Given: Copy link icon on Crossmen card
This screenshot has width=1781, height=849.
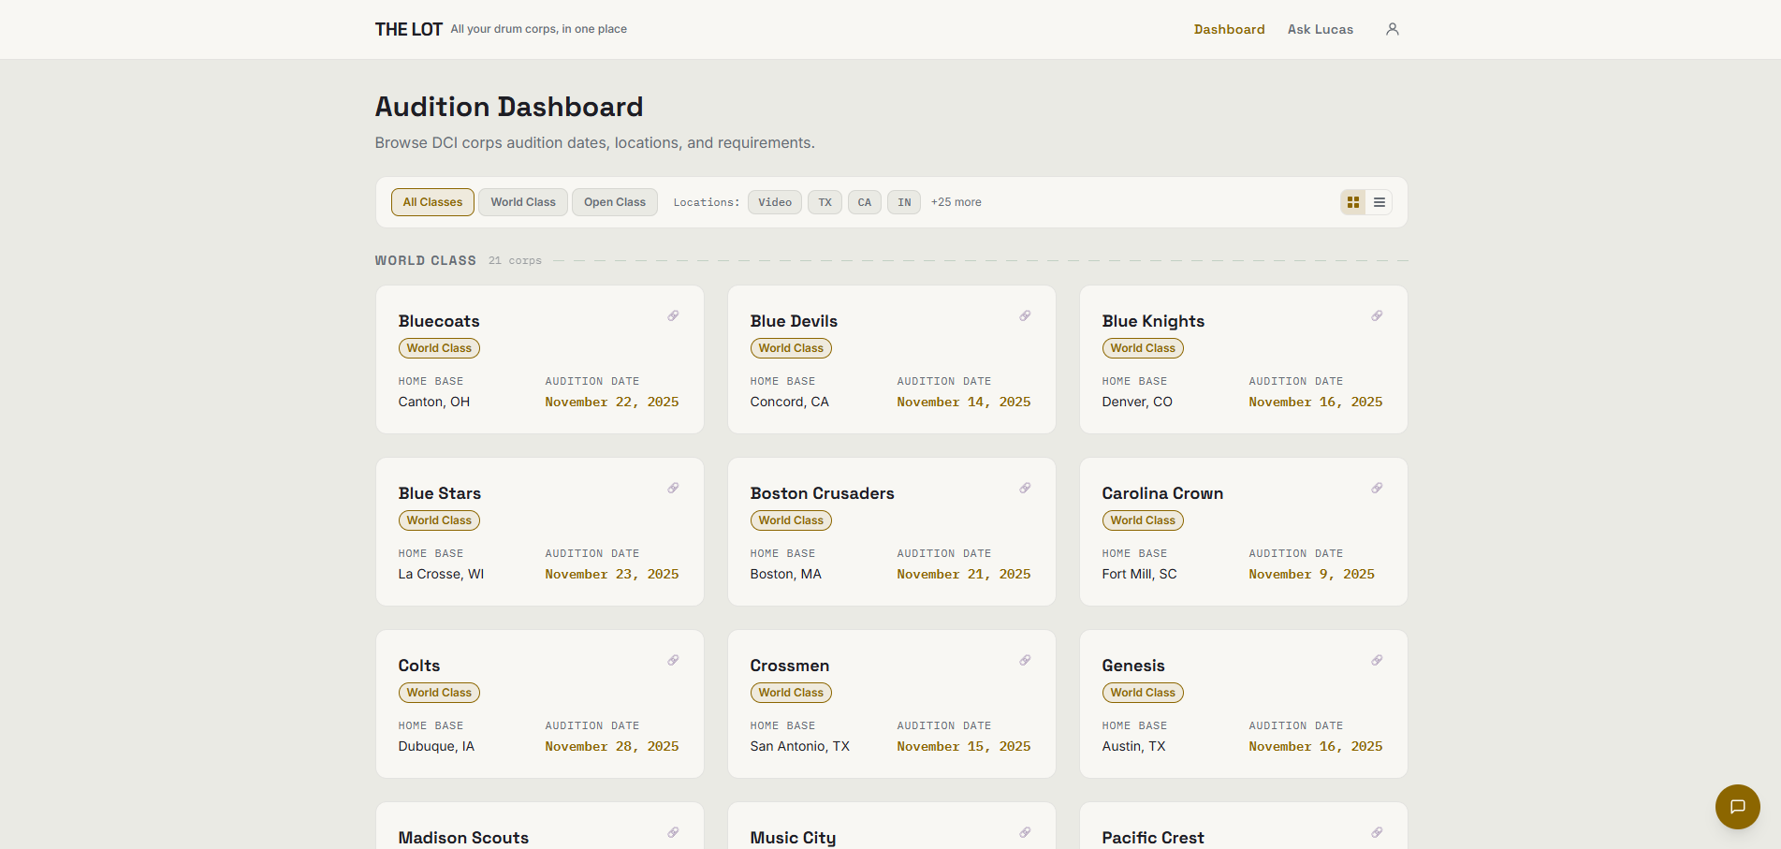Looking at the screenshot, I should (x=1025, y=661).
